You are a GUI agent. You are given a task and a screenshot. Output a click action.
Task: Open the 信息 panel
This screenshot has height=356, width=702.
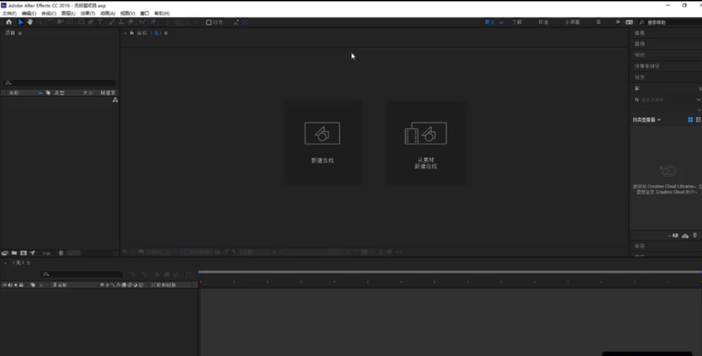[x=639, y=33]
